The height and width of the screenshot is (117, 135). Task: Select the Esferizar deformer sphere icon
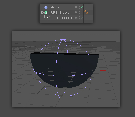(x=46, y=7)
